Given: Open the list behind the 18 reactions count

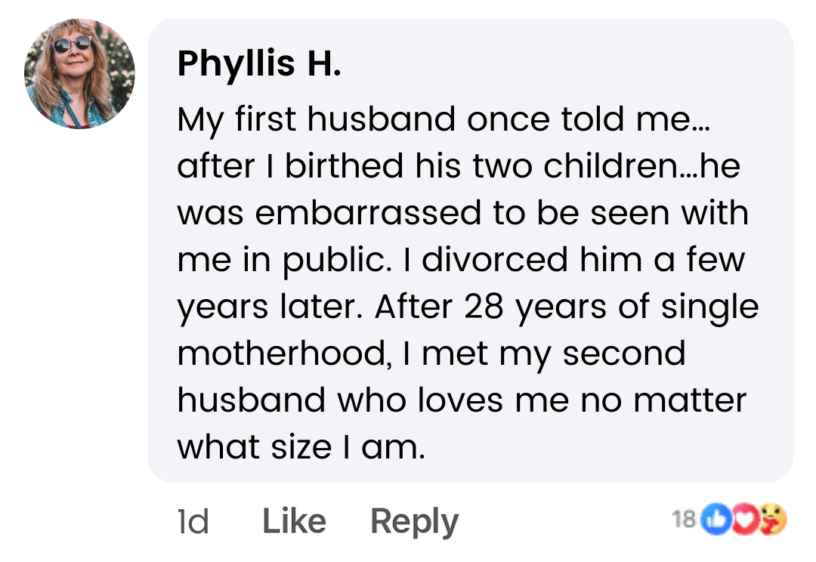Looking at the screenshot, I should tap(683, 519).
